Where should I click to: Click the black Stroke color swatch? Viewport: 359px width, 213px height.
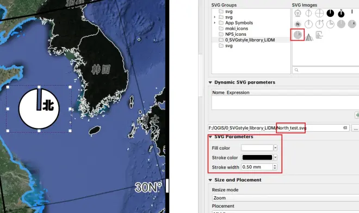point(257,157)
